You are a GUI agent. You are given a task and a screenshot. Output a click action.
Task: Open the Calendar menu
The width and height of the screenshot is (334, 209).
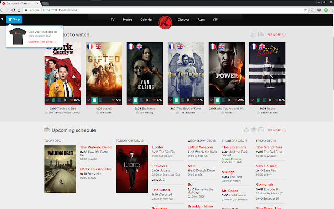(147, 20)
